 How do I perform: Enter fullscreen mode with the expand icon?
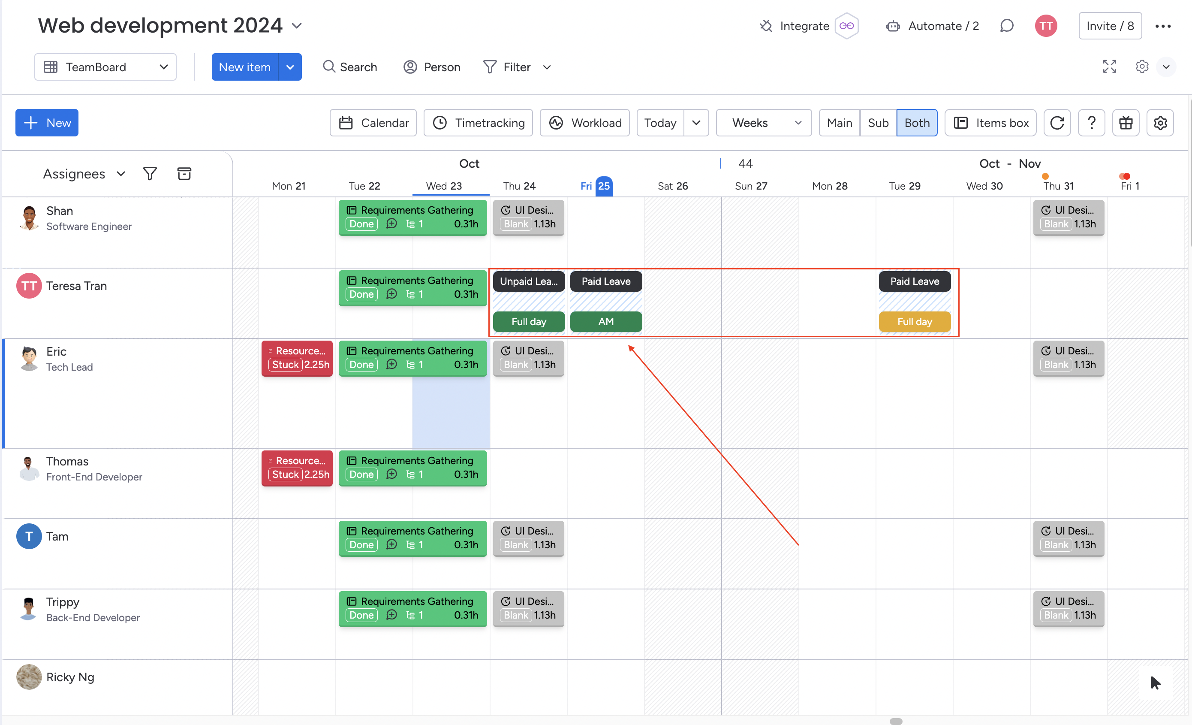[1109, 67]
